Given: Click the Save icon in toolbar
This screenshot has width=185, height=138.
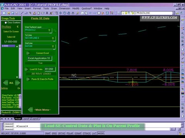Looking at the screenshot, I should point(13,13).
